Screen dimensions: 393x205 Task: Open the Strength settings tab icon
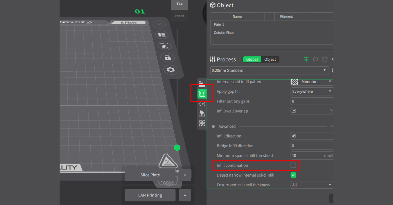click(202, 94)
